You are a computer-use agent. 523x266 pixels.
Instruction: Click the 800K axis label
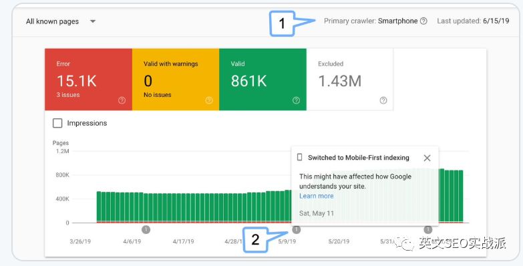coord(62,175)
